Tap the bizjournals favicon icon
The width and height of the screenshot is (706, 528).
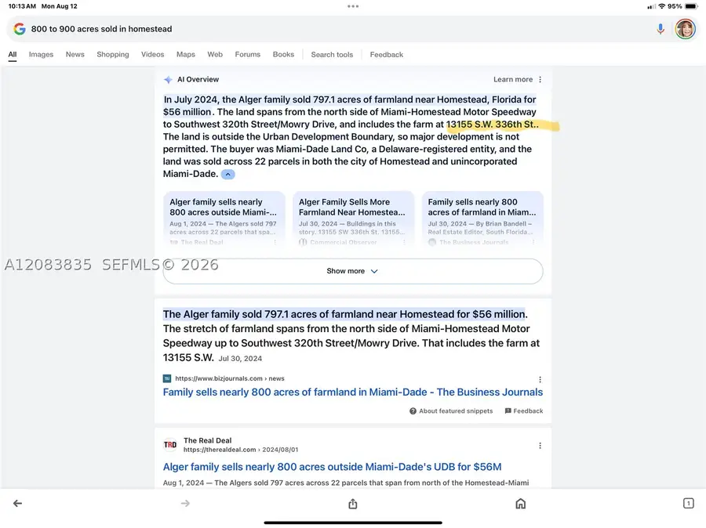point(167,378)
